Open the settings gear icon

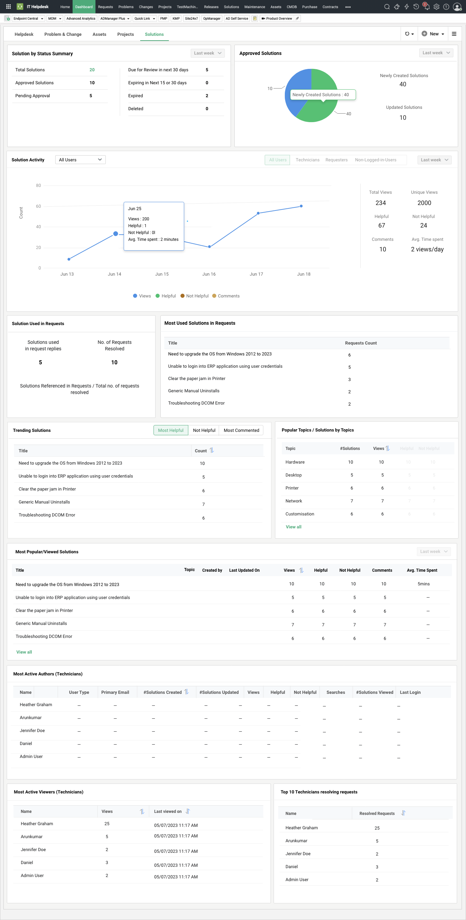[x=436, y=7]
